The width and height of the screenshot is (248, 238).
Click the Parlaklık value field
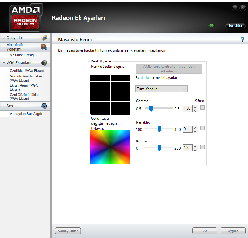coord(188,129)
